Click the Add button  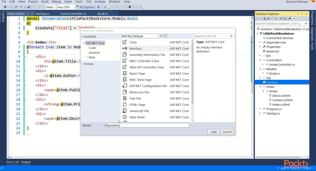214,132
